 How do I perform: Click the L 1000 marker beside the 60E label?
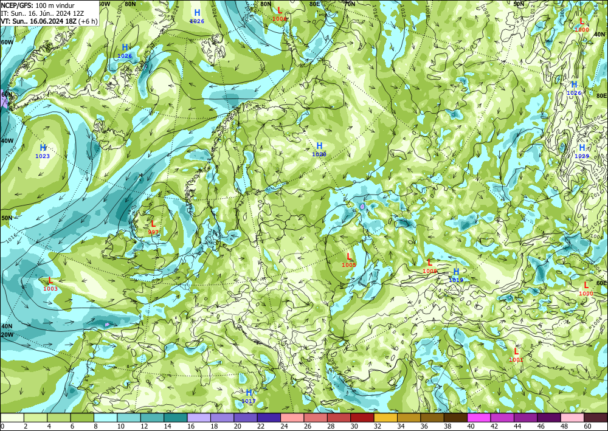pyautogui.click(x=586, y=289)
